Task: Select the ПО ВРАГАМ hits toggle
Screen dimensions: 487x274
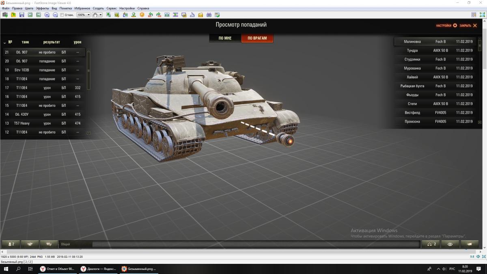Action: (x=257, y=38)
